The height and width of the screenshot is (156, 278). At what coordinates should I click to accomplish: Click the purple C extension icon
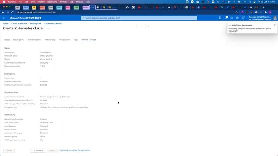click(242, 13)
